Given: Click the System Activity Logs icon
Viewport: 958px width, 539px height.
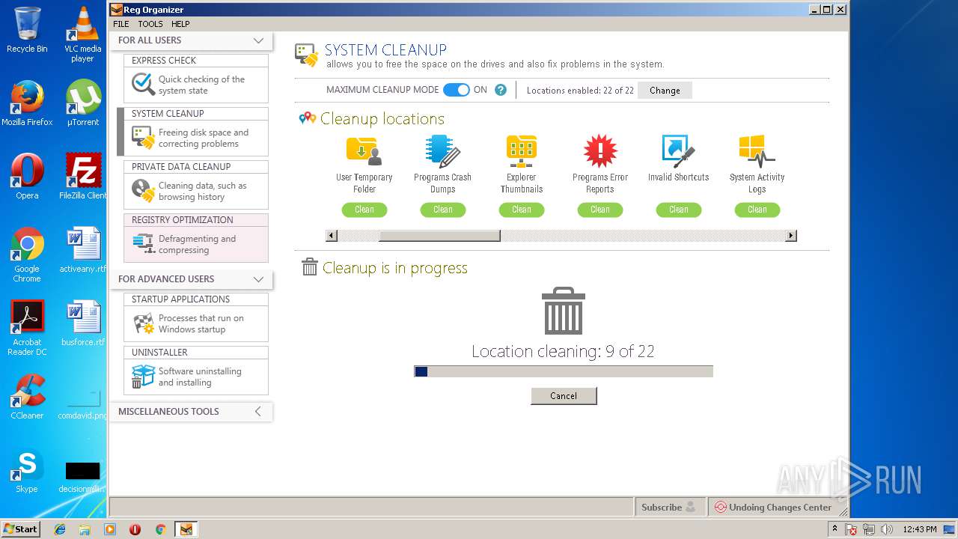Looking at the screenshot, I should point(757,150).
